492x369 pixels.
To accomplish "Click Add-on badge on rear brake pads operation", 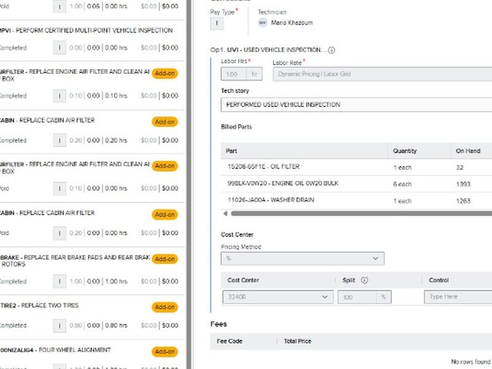I will click(164, 259).
